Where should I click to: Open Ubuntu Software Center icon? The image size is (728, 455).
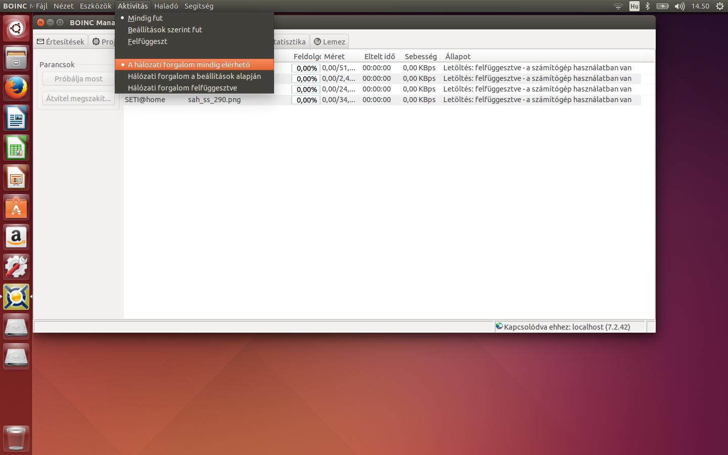[x=16, y=207]
